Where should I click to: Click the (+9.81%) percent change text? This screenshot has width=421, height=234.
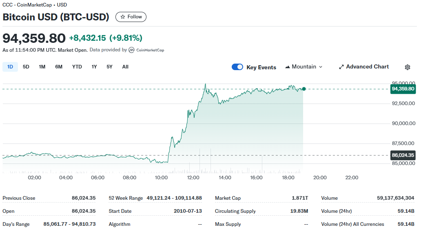pos(126,38)
